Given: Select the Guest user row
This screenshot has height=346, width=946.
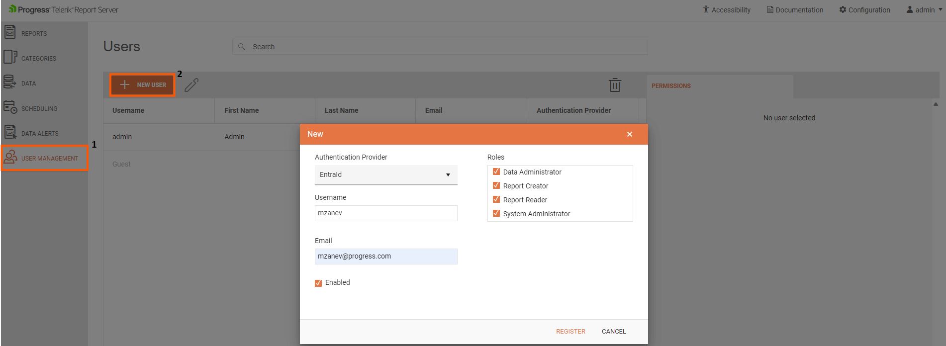Looking at the screenshot, I should tap(201, 164).
